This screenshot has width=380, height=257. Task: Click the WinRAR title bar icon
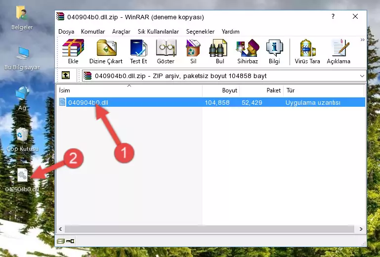[x=60, y=16]
